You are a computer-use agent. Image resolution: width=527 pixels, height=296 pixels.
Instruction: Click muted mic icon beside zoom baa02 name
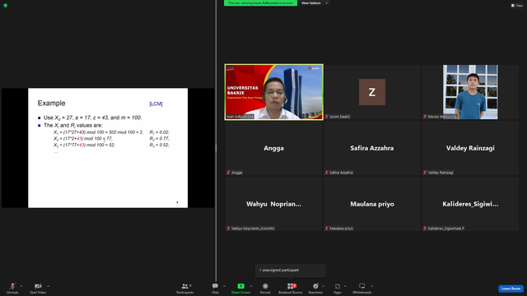pyautogui.click(x=326, y=117)
